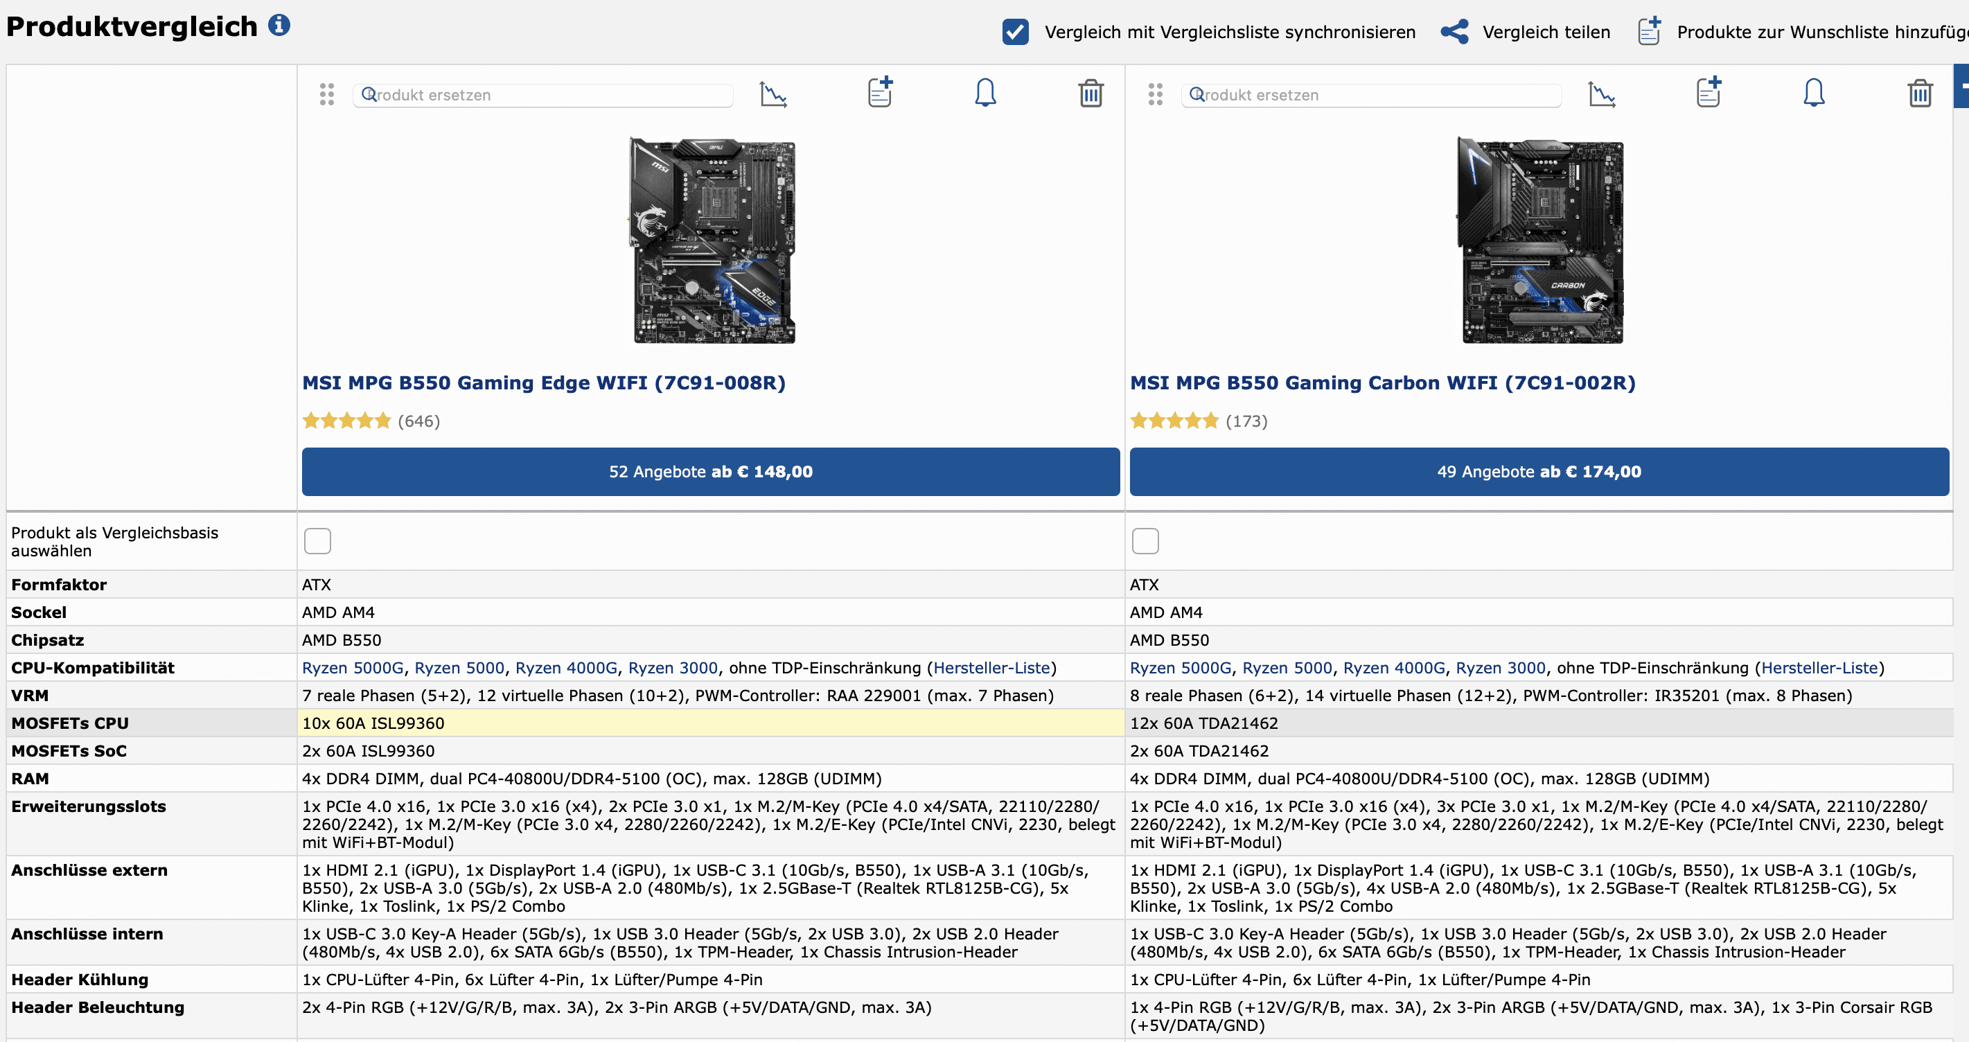
Task: Select Gaming Edge as Vergleichsbasis
Action: click(x=317, y=540)
